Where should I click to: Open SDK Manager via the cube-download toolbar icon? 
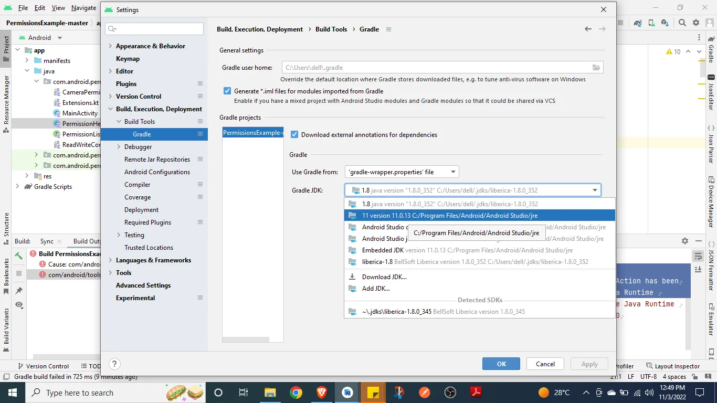coord(665,23)
